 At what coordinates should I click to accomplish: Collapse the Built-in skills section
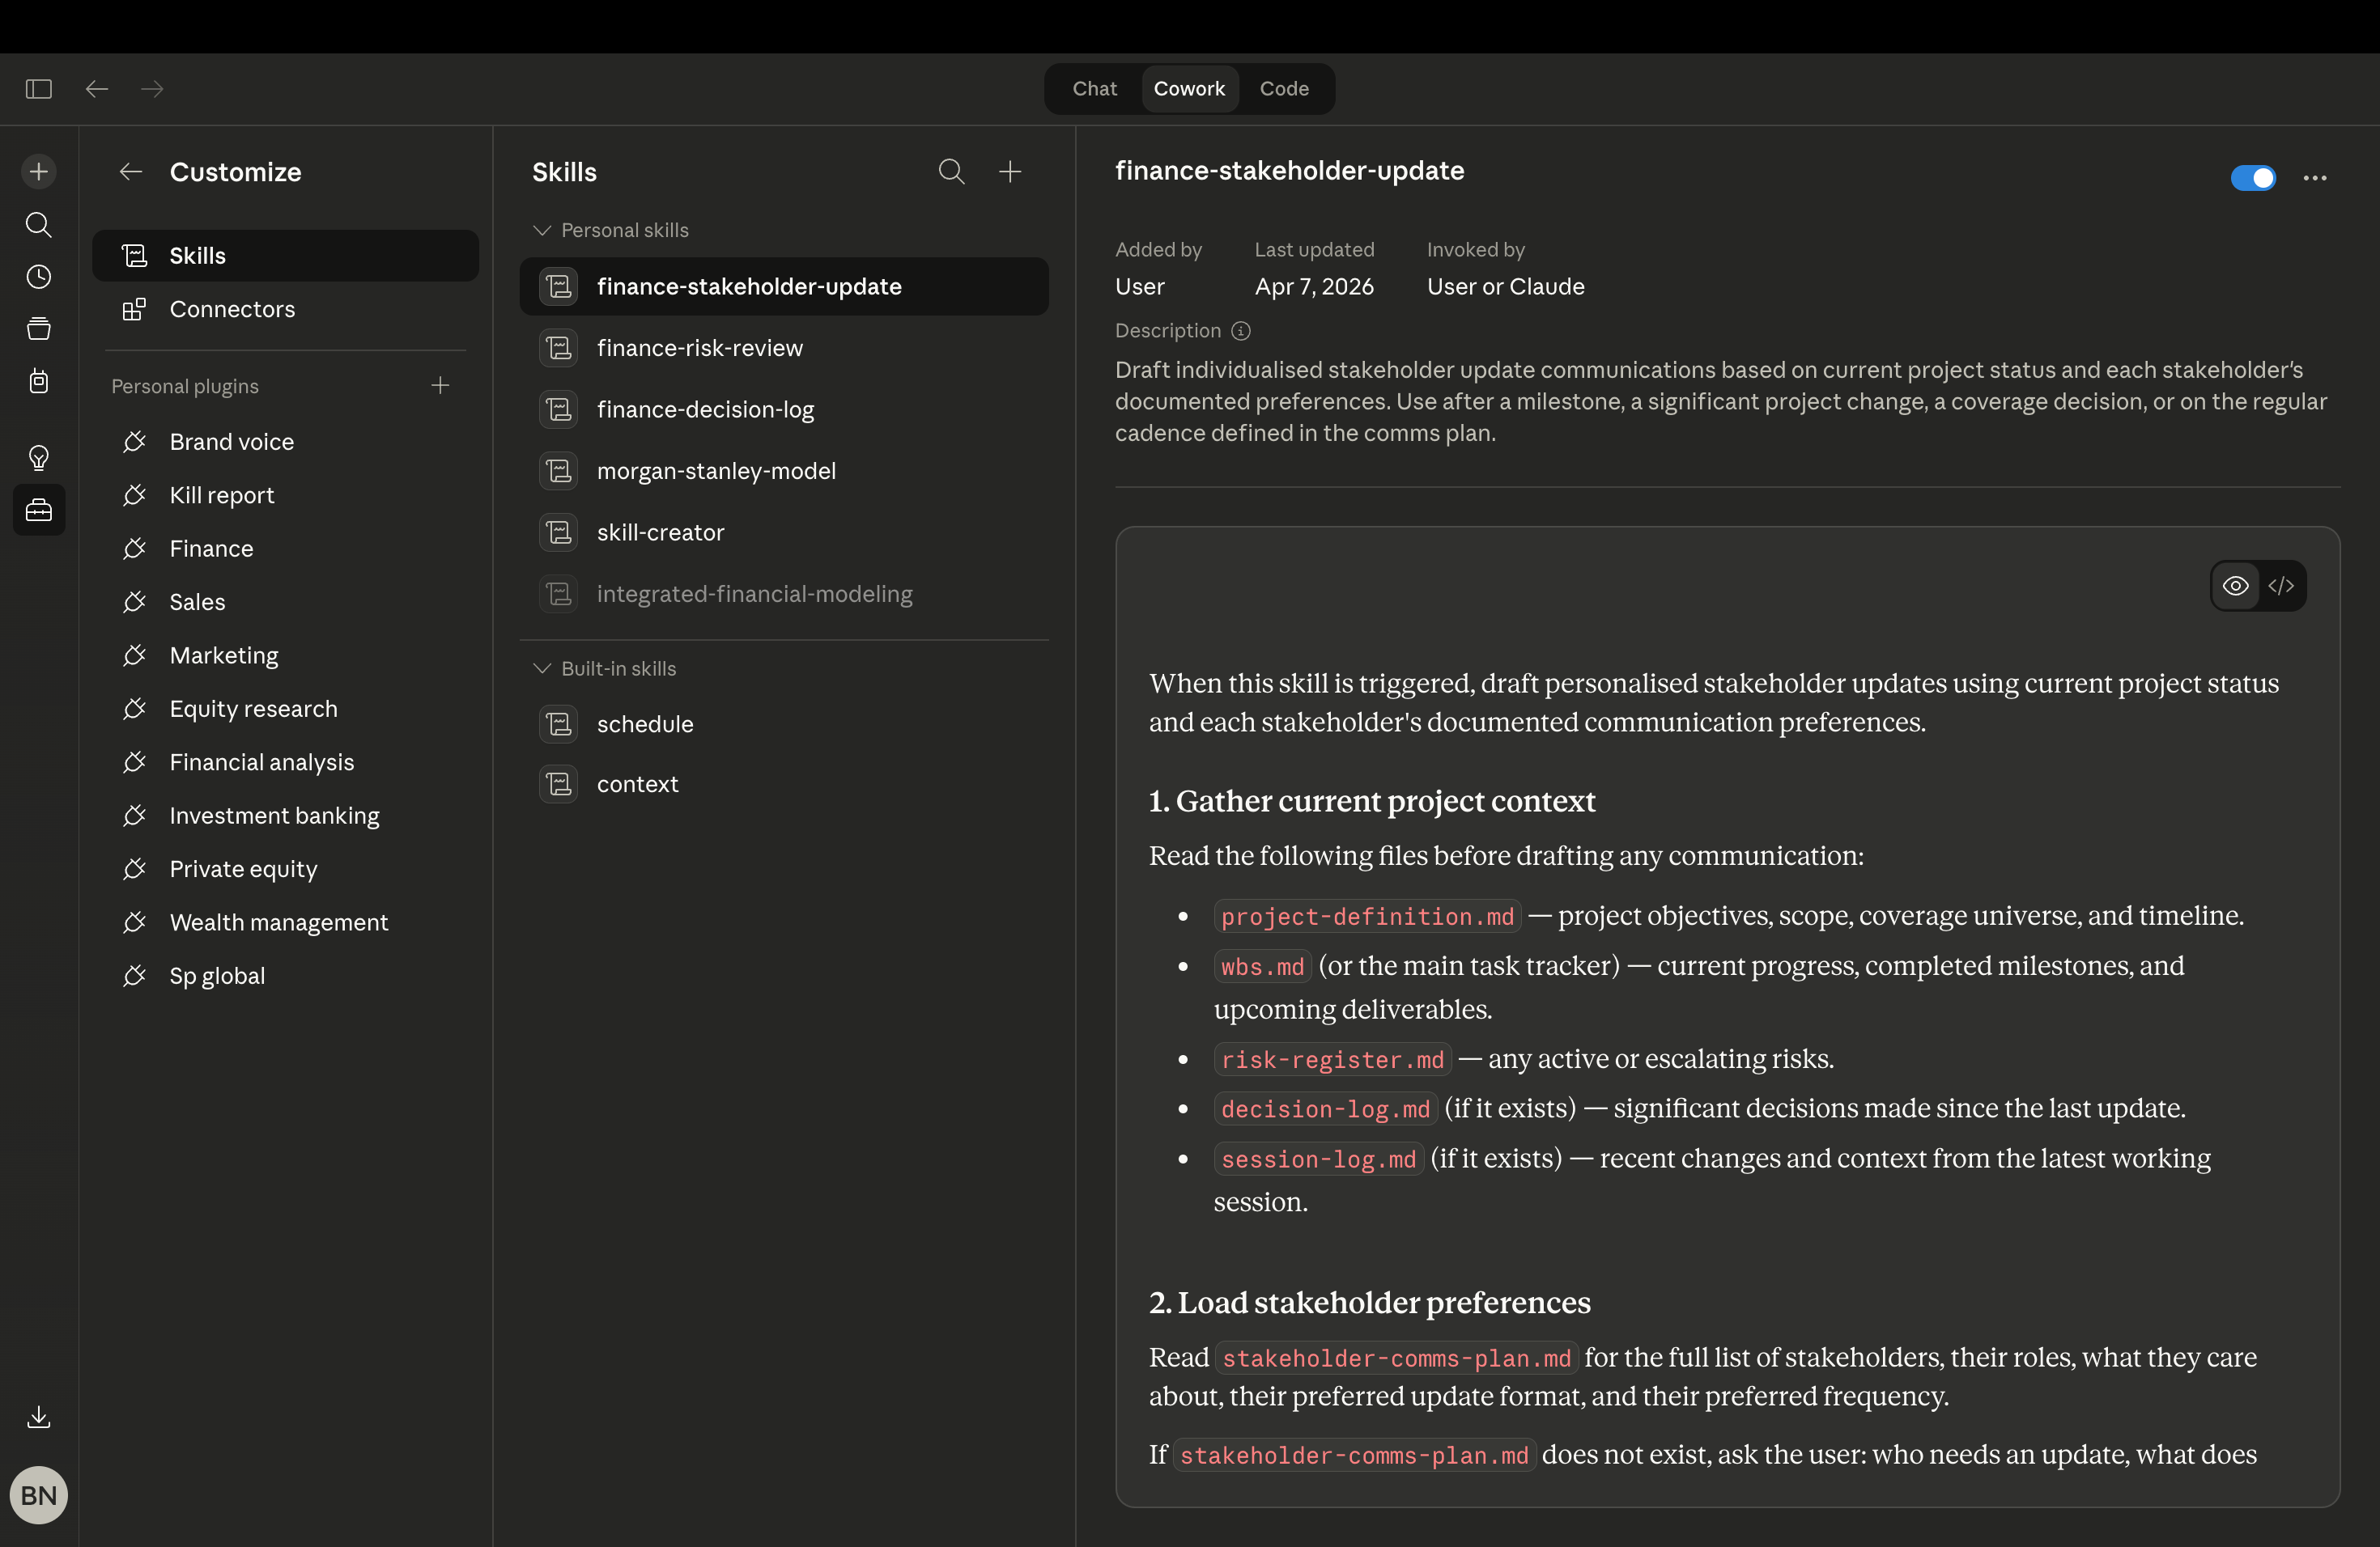click(x=542, y=668)
